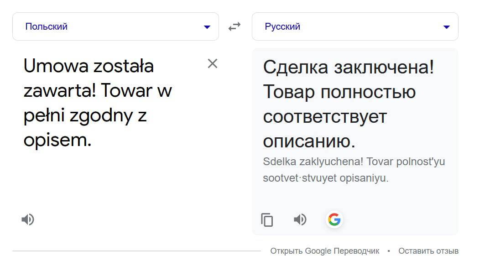The width and height of the screenshot is (495, 261).
Task: Click the arrow beside Польский
Action: pyautogui.click(x=207, y=27)
